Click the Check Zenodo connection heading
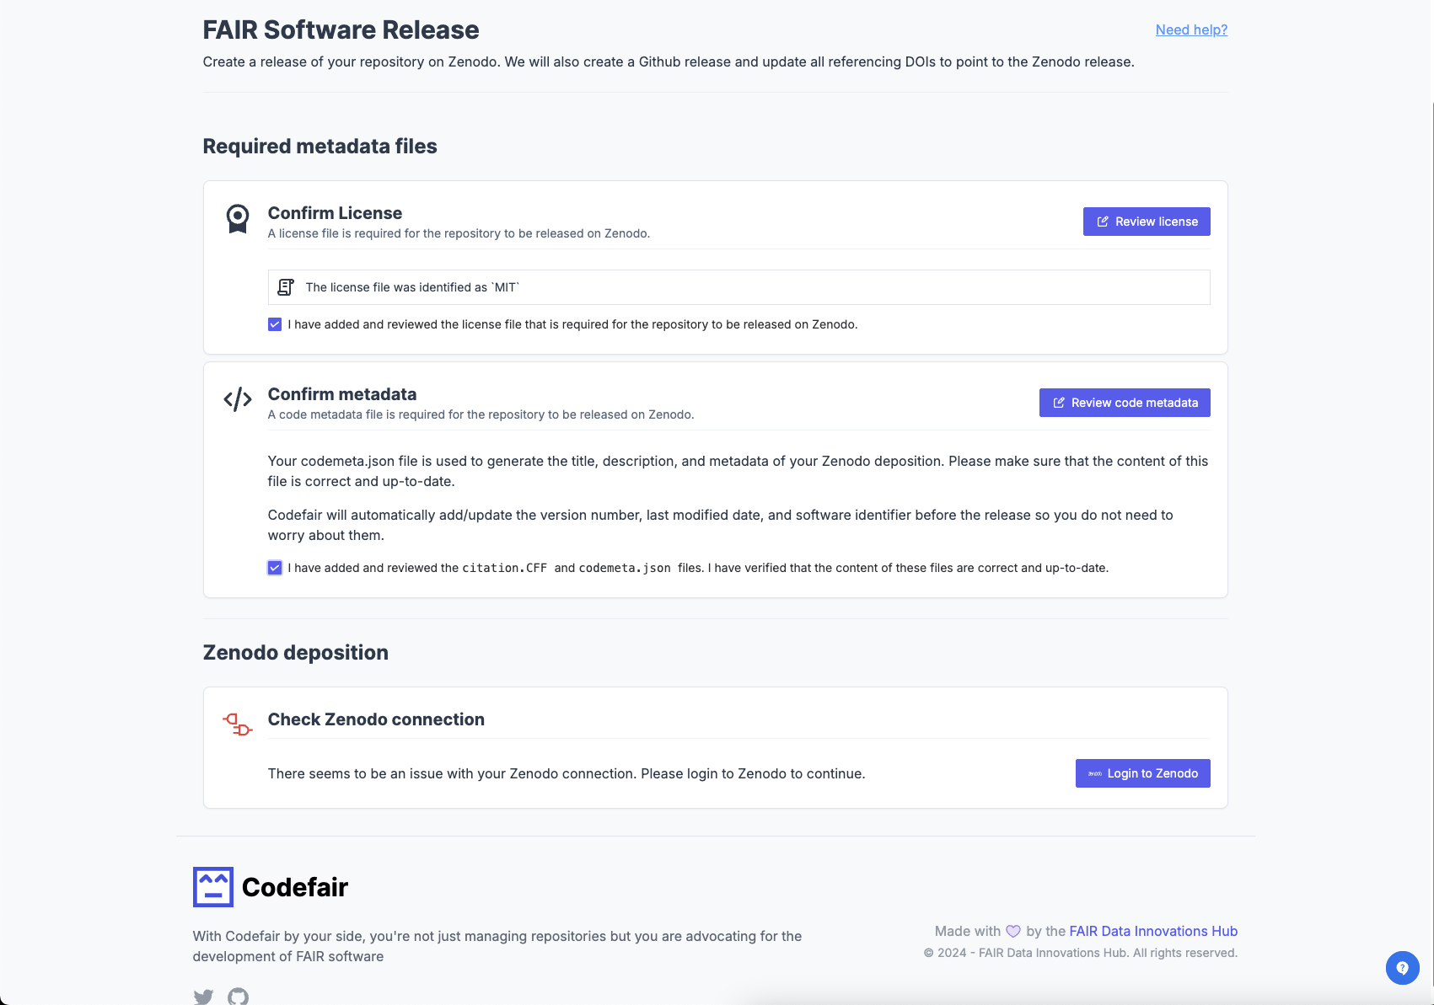This screenshot has height=1005, width=1434. tap(376, 719)
